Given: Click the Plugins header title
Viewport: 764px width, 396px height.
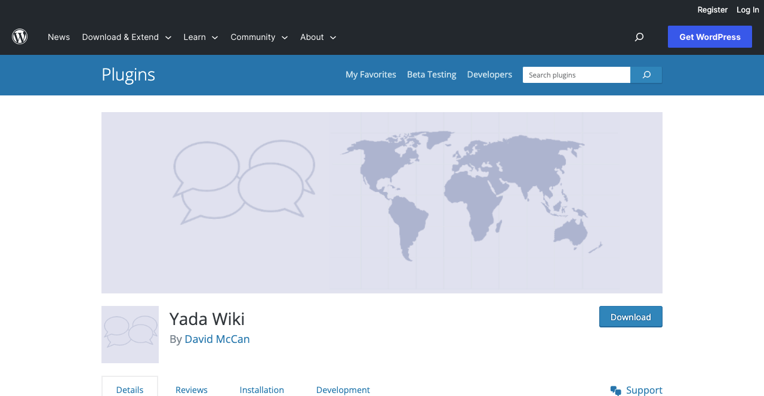Looking at the screenshot, I should [128, 75].
